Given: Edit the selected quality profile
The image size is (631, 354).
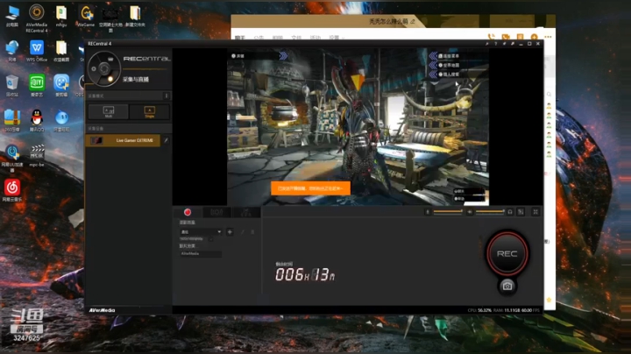Looking at the screenshot, I should point(242,231).
